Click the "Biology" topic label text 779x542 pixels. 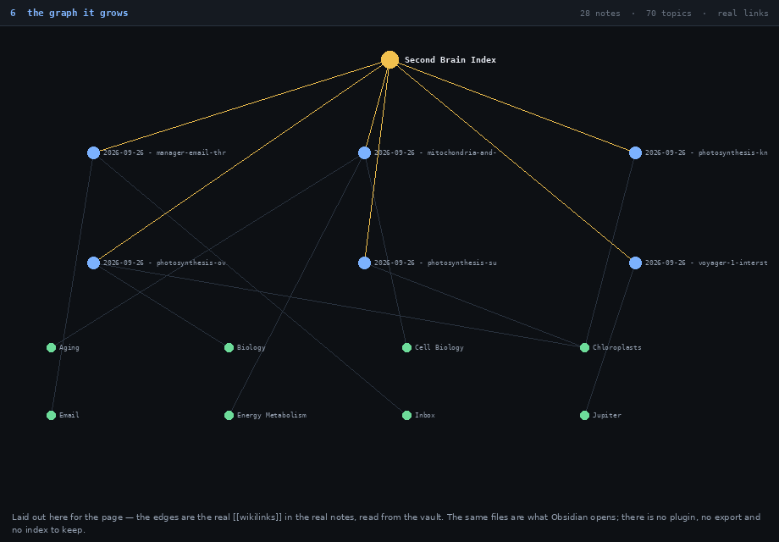(x=251, y=348)
